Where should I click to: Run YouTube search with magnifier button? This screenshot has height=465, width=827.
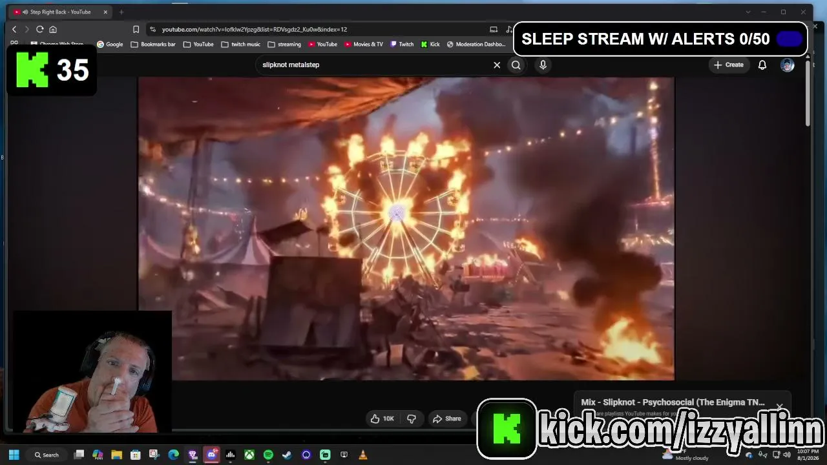click(516, 65)
